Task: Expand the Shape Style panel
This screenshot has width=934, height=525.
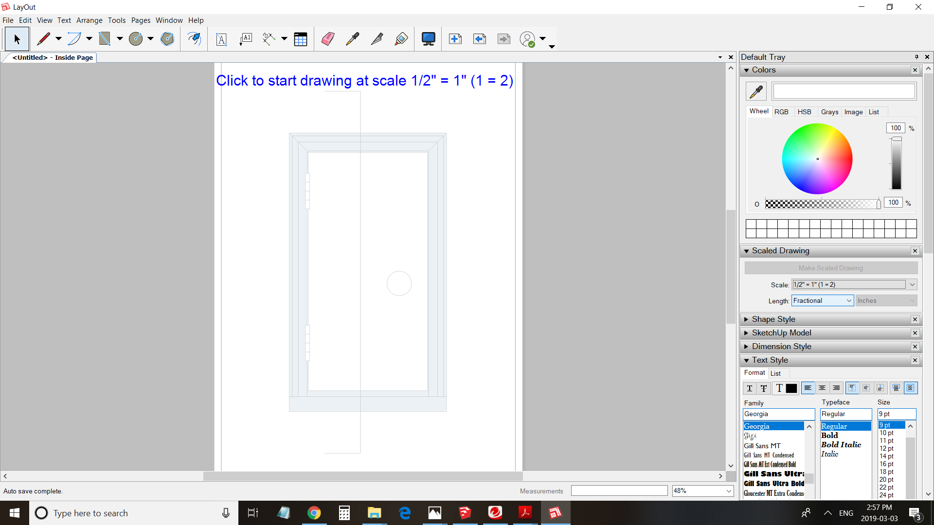Action: [773, 319]
